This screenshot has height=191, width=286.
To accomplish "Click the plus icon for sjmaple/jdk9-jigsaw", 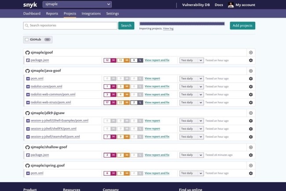I will pyautogui.click(x=251, y=113).
